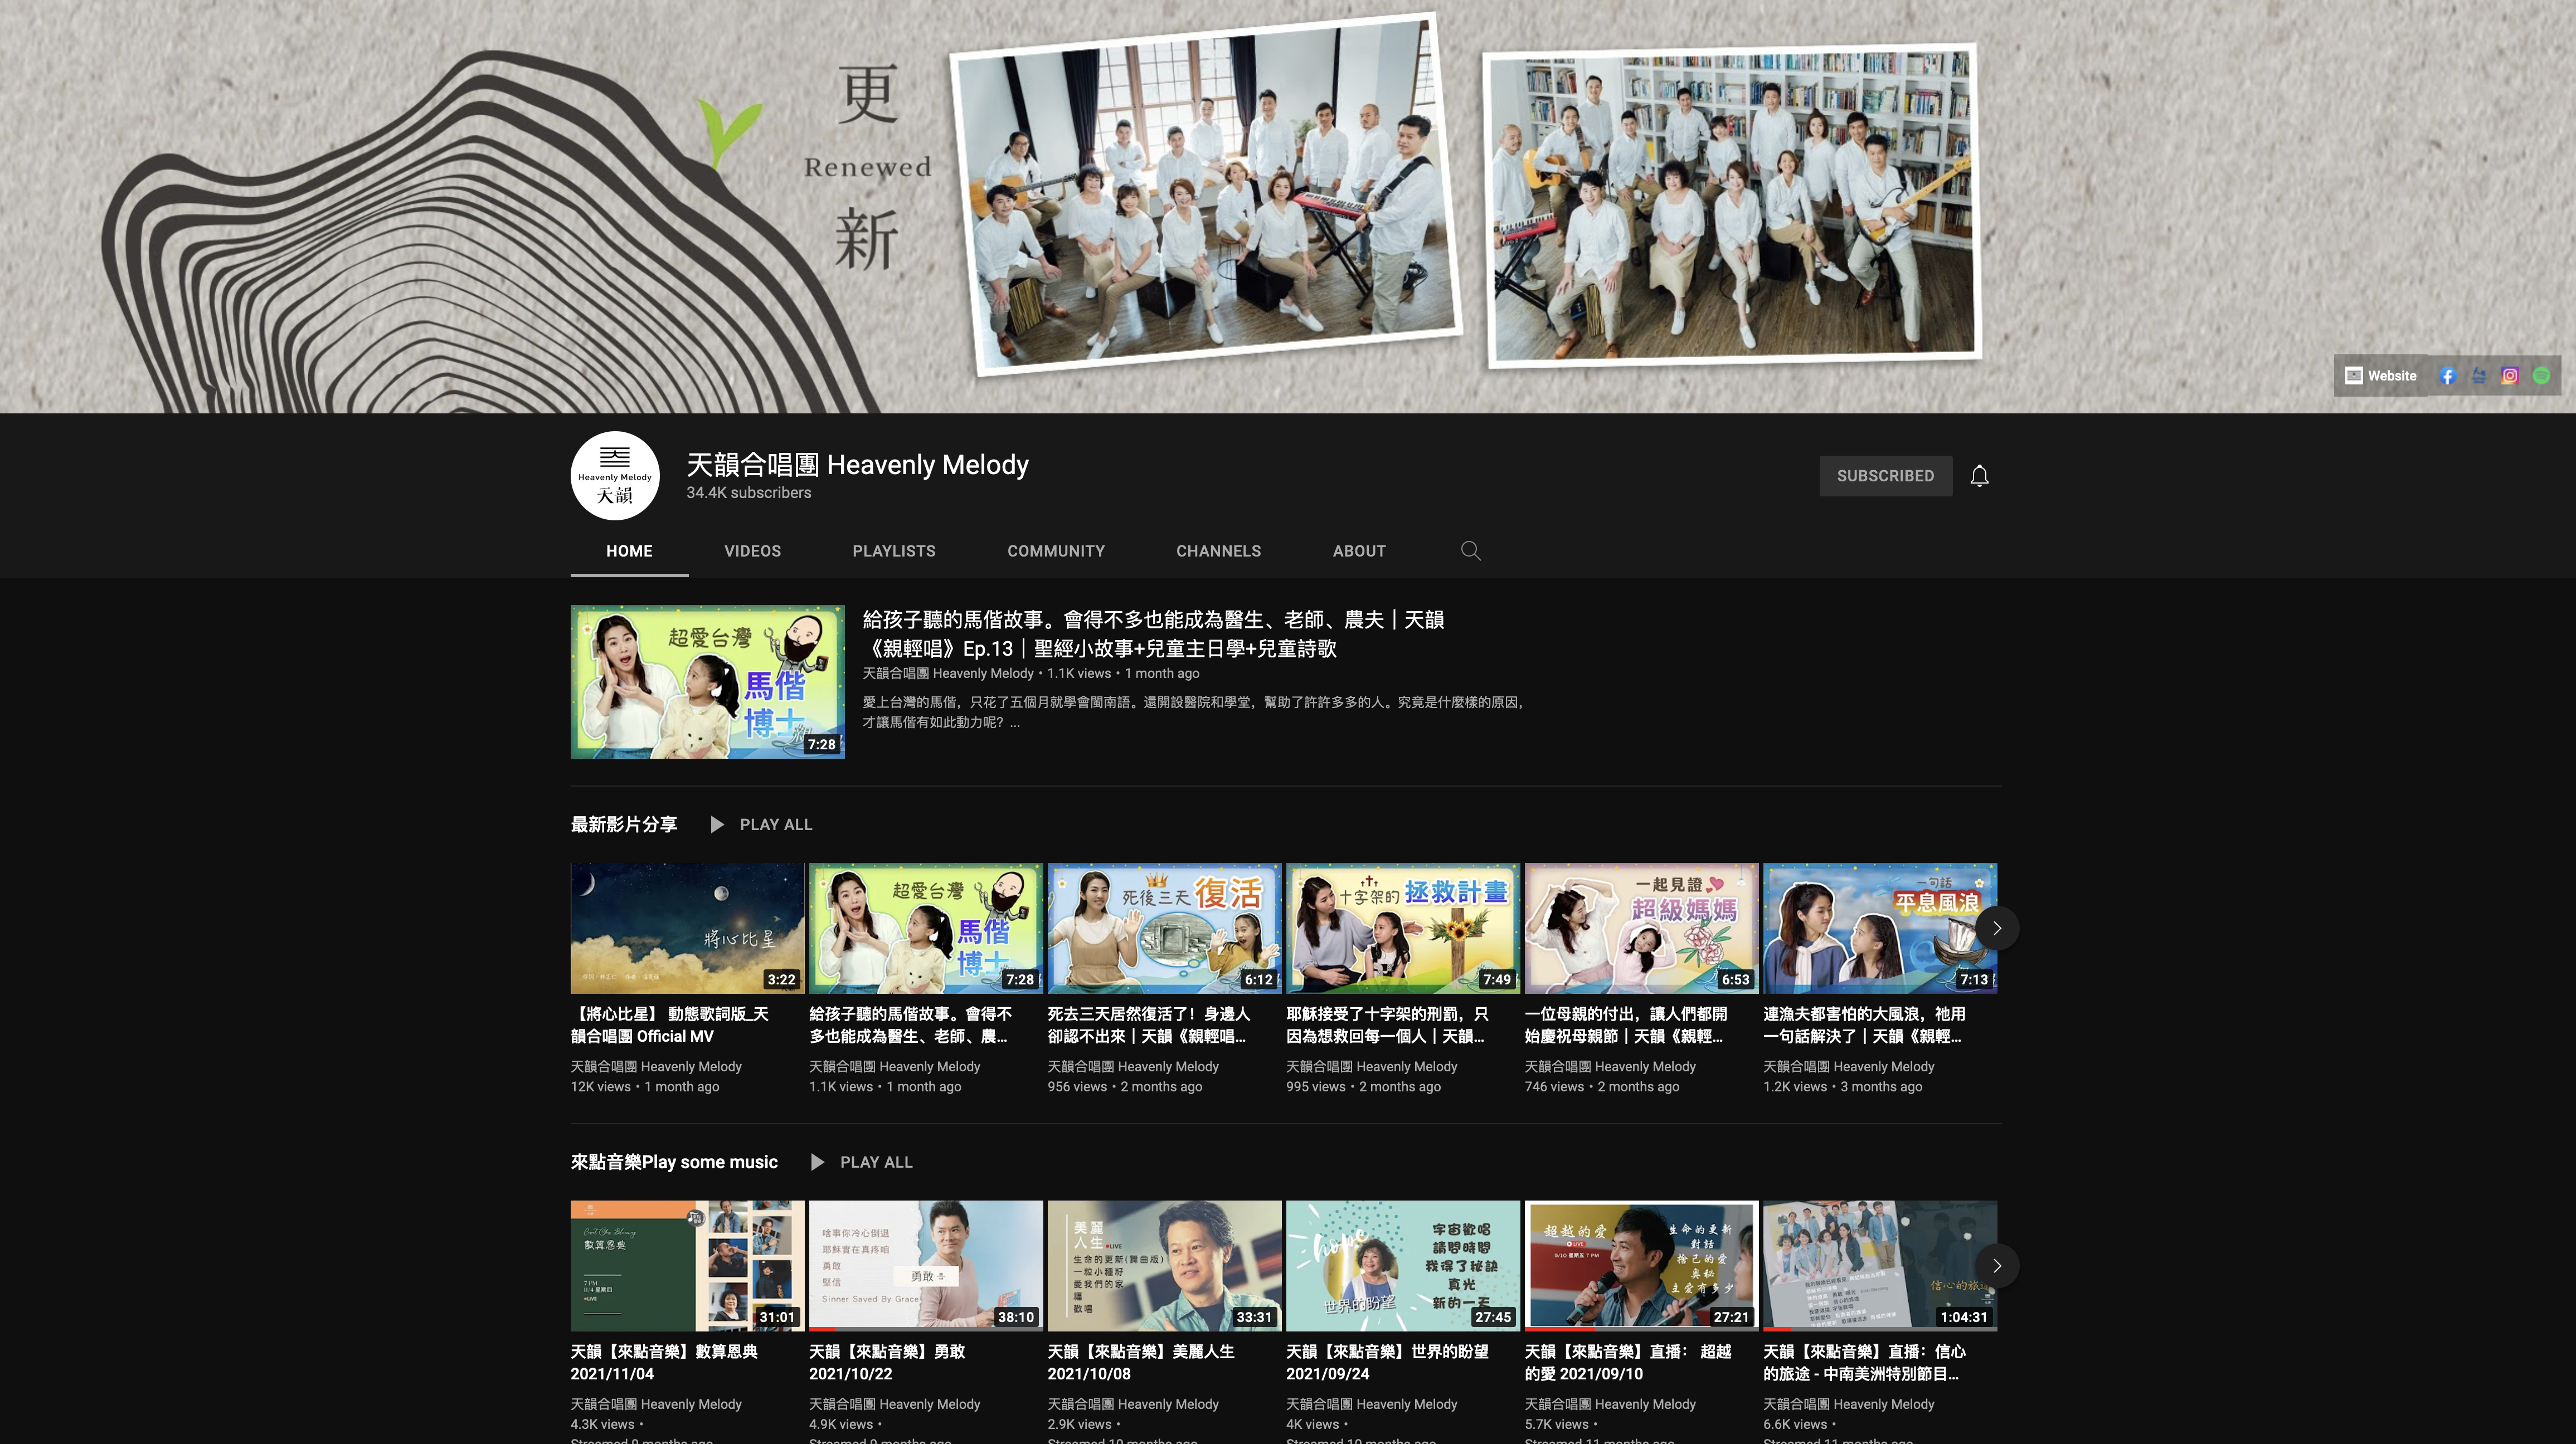Click the channel search magnifier icon

pos(1470,550)
